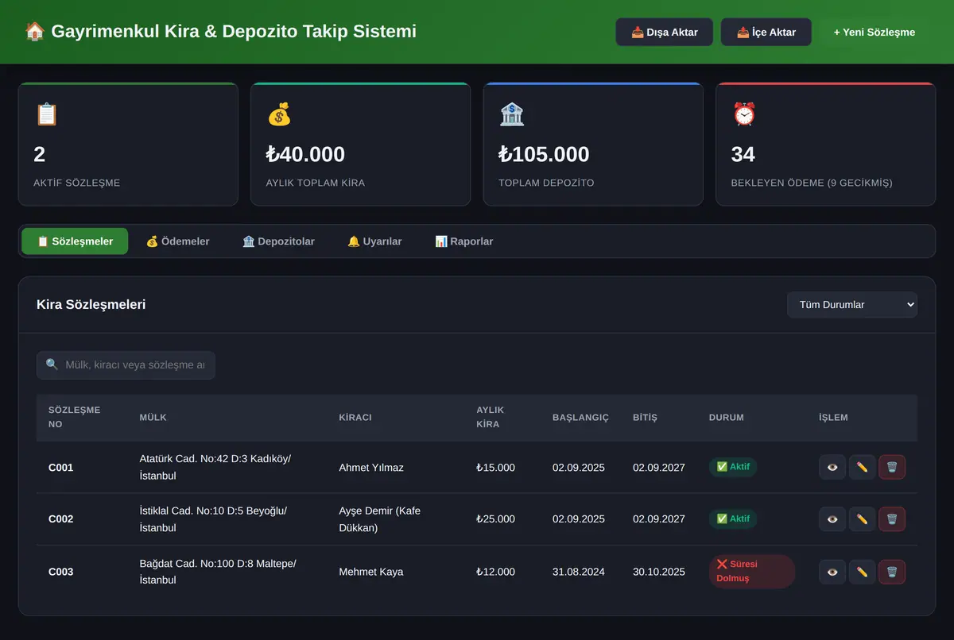Edit contract C003 with pencil icon

coord(863,572)
